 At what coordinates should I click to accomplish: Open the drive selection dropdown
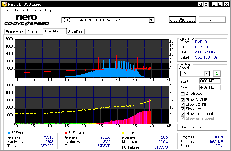[x=151, y=20]
